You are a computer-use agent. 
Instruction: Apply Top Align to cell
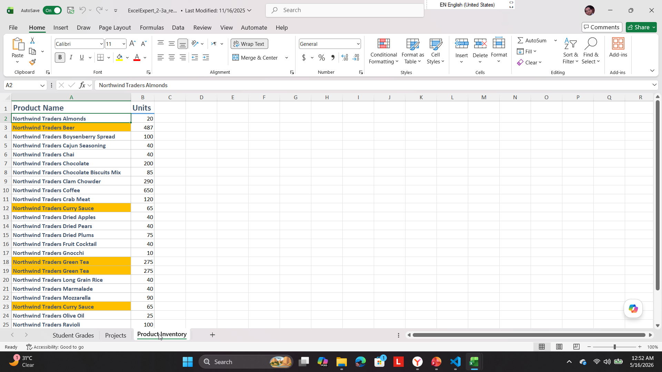pyautogui.click(x=161, y=43)
